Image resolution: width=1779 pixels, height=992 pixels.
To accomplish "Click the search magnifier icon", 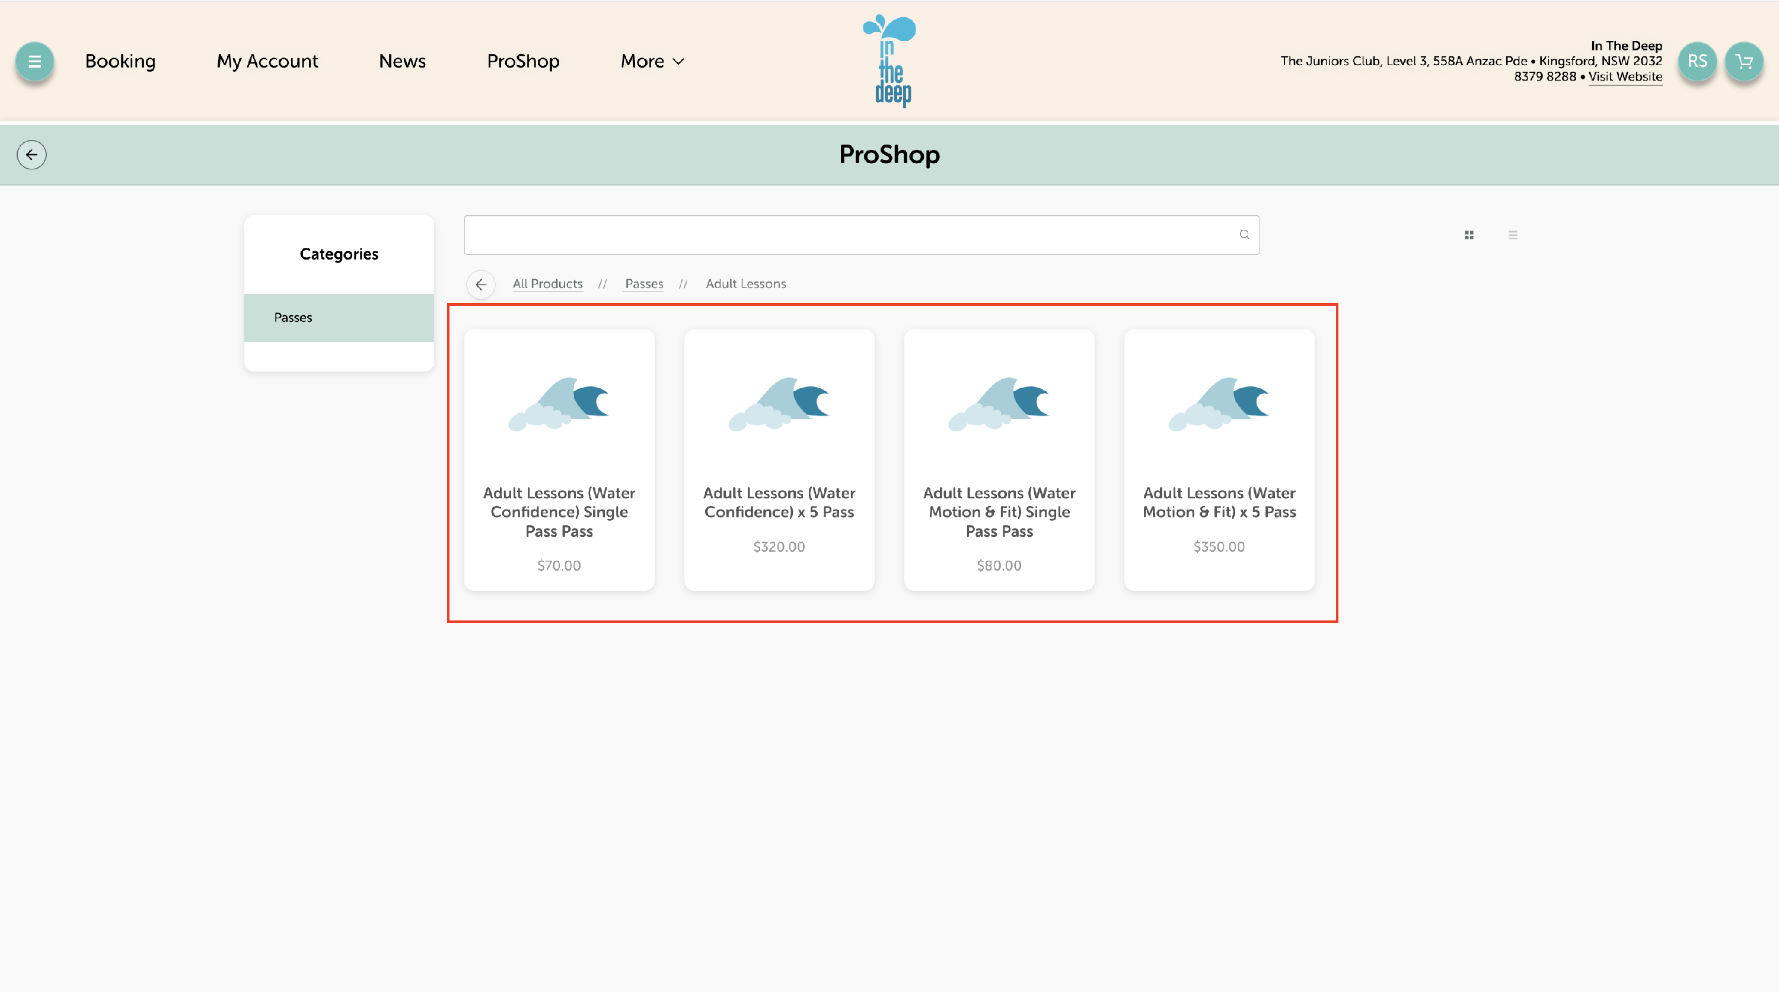I will 1244,235.
